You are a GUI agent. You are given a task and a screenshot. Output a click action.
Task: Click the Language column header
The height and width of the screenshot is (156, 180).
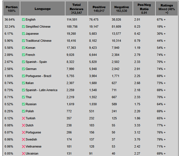click(43, 9)
